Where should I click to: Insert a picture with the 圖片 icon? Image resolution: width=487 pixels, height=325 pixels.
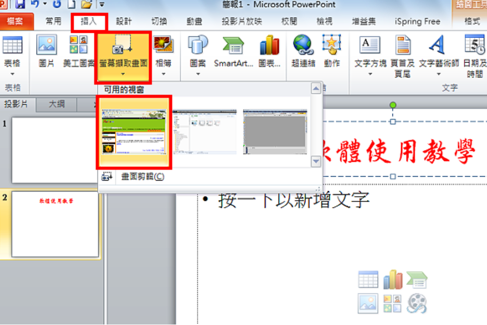click(x=47, y=52)
